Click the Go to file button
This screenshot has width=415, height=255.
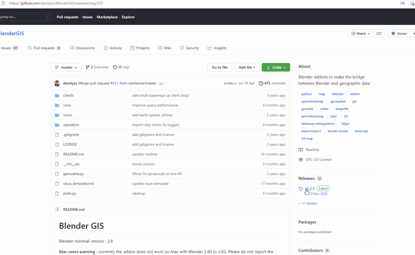click(x=220, y=67)
